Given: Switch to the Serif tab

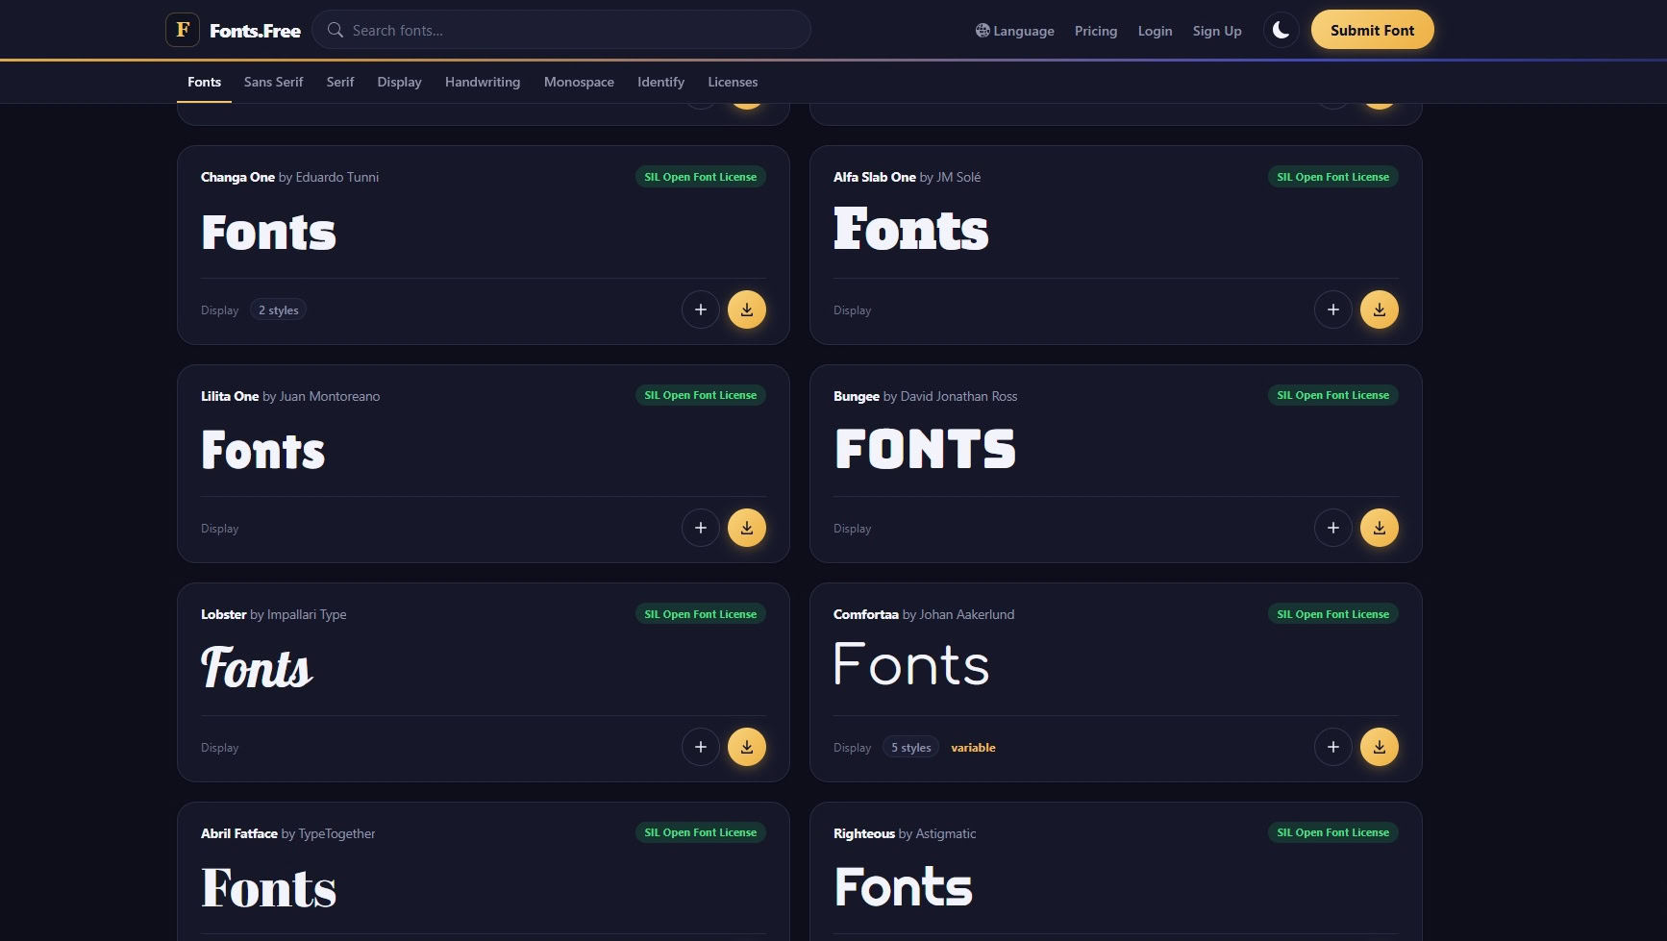Looking at the screenshot, I should [340, 82].
